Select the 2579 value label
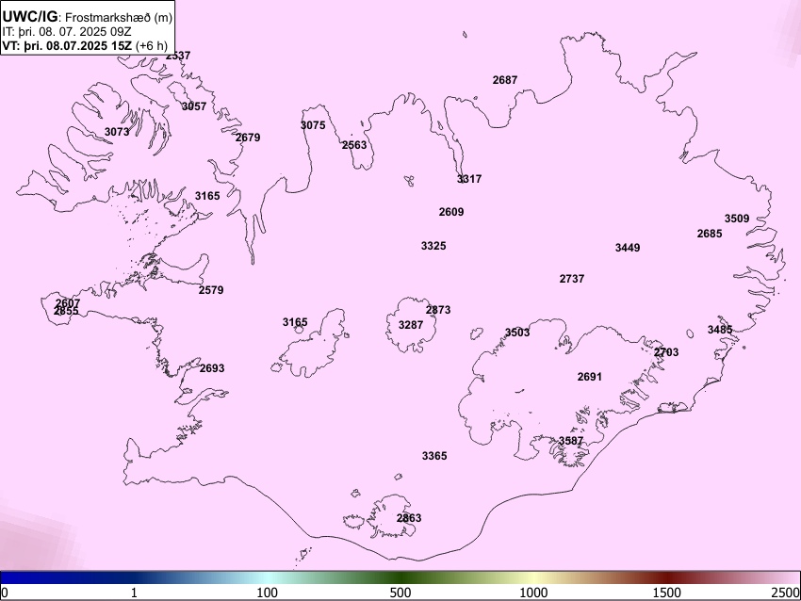The image size is (801, 601). coord(211,290)
